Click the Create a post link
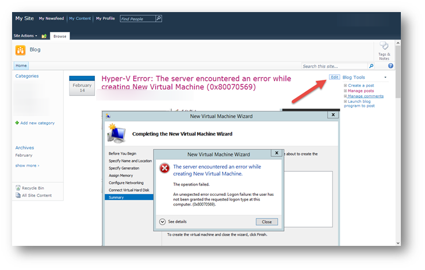Screen dimensions: 425x270 pyautogui.click(x=362, y=86)
